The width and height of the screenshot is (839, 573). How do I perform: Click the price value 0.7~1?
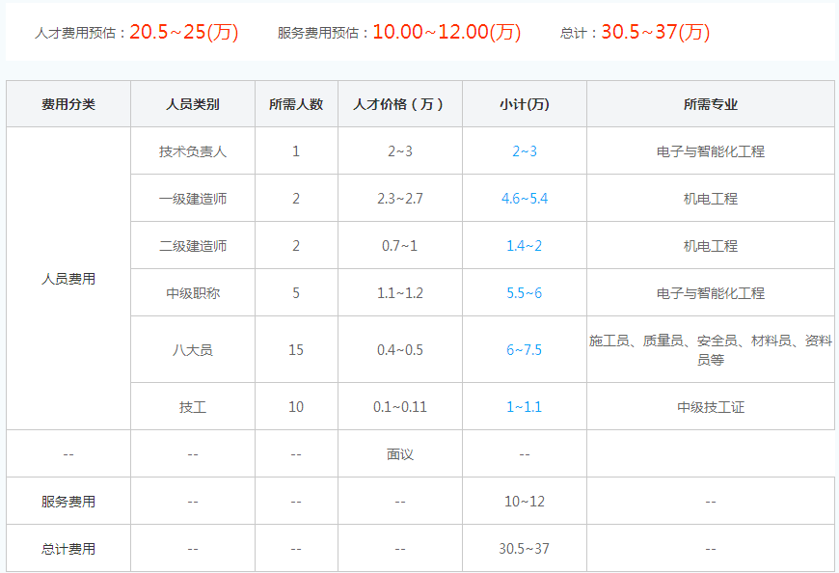399,246
